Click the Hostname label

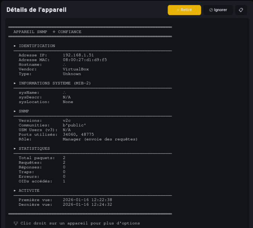click(x=30, y=65)
